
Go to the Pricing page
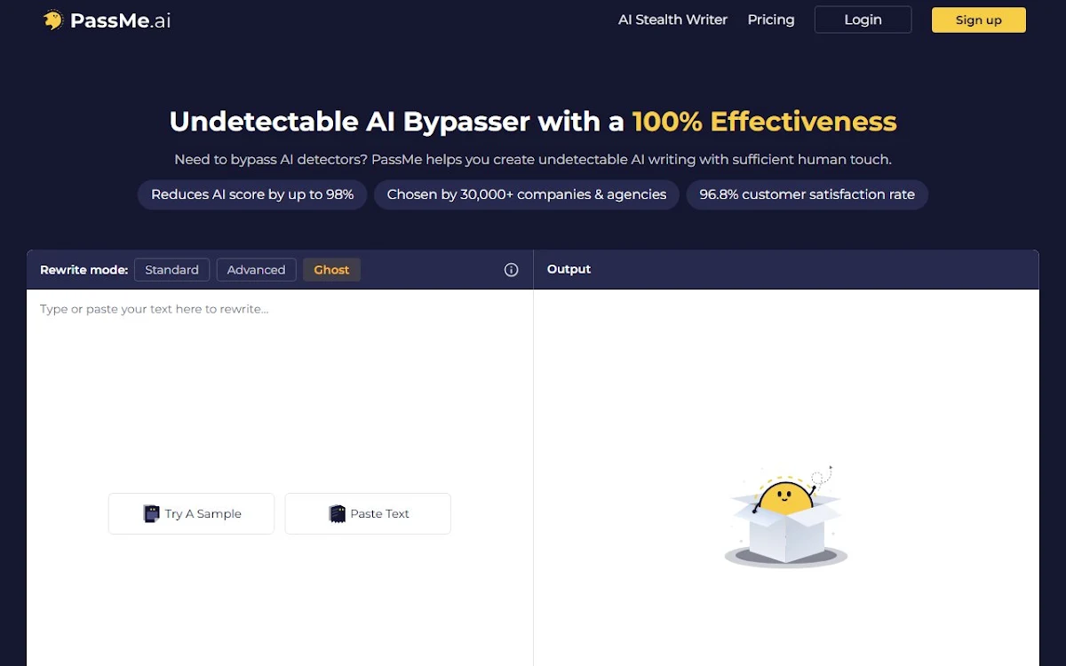[x=771, y=20]
